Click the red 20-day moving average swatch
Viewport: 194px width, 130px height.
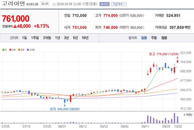[10, 50]
